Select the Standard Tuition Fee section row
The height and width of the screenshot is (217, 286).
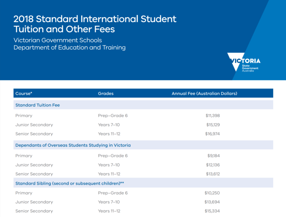coord(37,105)
